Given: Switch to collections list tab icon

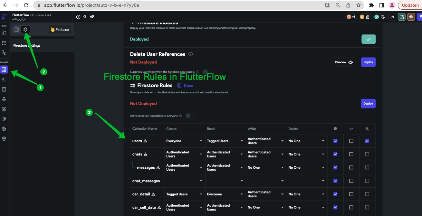Looking at the screenshot, I should 17,29.
